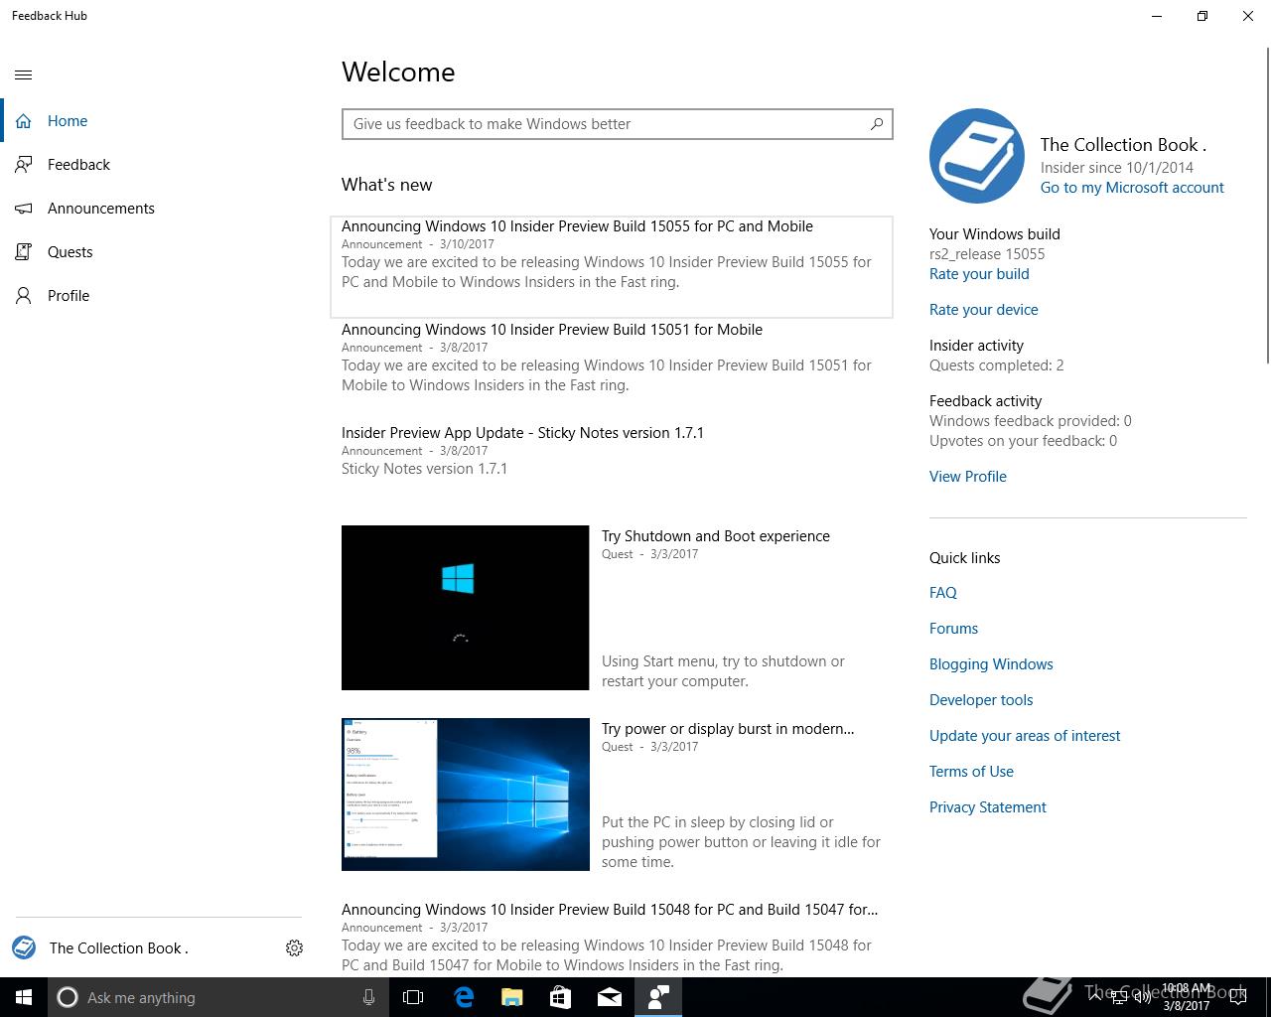Screen dimensions: 1271x1017
Task: Click The Collection Book account in sidebar footer
Action: (99, 948)
